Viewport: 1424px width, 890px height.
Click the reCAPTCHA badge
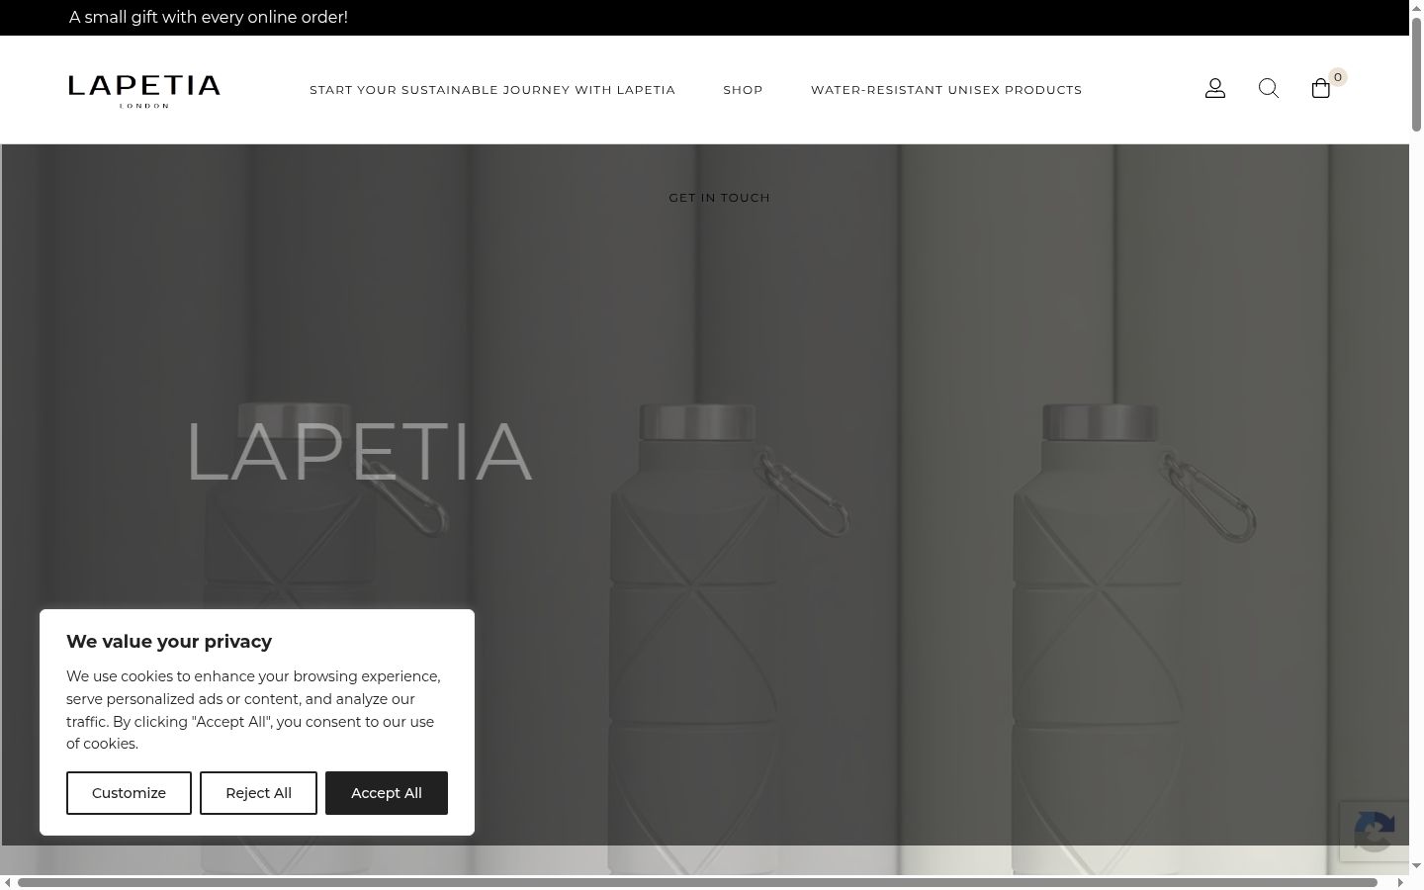click(1375, 831)
